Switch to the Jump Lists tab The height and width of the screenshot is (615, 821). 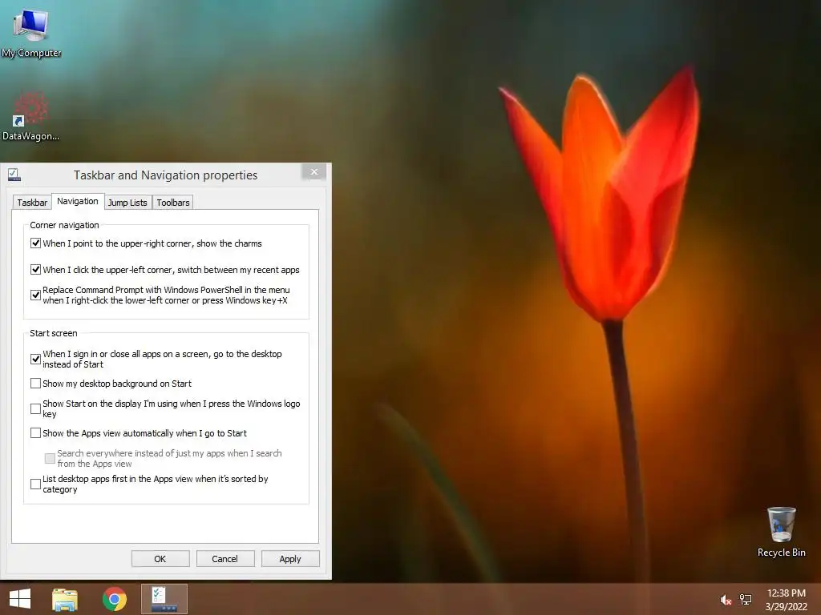tap(127, 203)
